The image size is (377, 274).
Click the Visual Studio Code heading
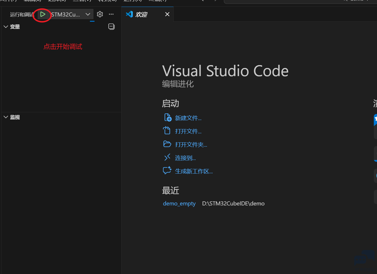coord(225,71)
